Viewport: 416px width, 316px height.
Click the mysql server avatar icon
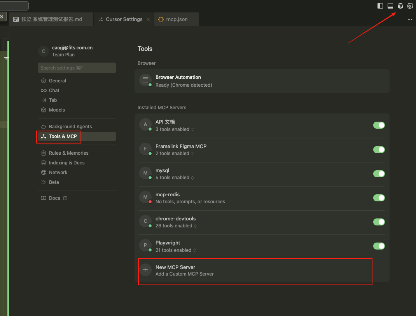[x=145, y=173]
